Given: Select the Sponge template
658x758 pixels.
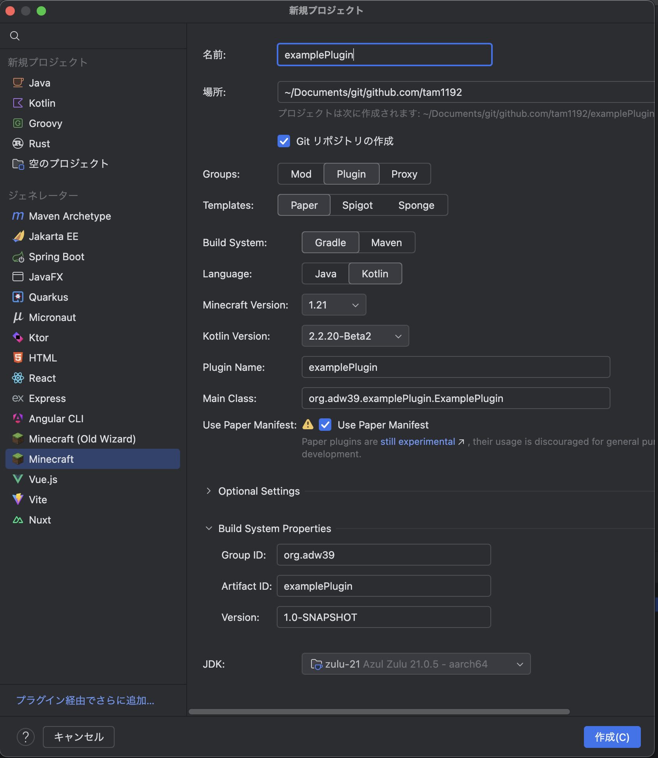Looking at the screenshot, I should (x=416, y=205).
